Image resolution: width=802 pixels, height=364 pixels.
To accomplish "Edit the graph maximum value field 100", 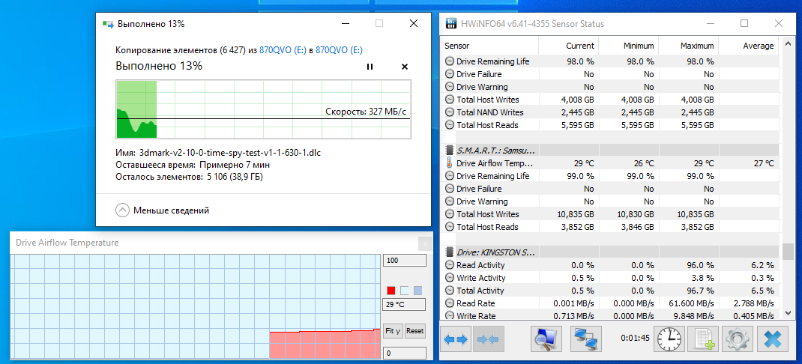I will (x=404, y=261).
